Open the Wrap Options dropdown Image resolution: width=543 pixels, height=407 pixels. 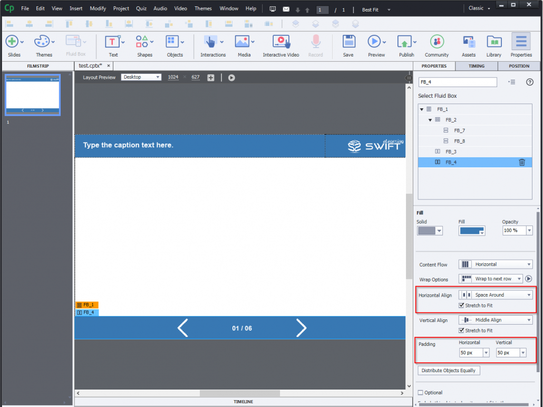tap(490, 278)
